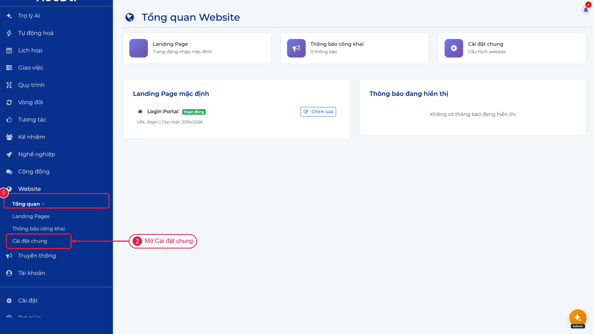This screenshot has width=594, height=334.
Task: Click the Truyền thông megaphone icon
Action: [9, 256]
